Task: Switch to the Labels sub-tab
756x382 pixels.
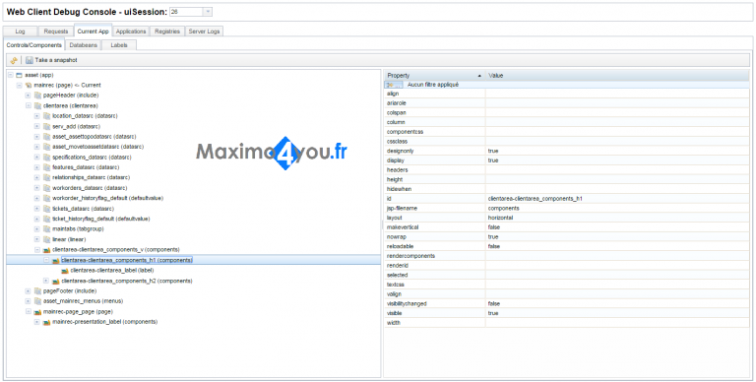Action: coord(119,45)
